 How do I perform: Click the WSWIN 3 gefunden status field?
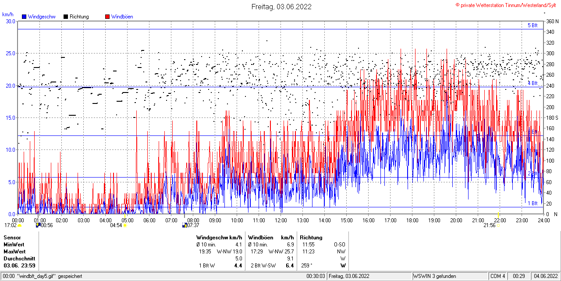pos(450,276)
